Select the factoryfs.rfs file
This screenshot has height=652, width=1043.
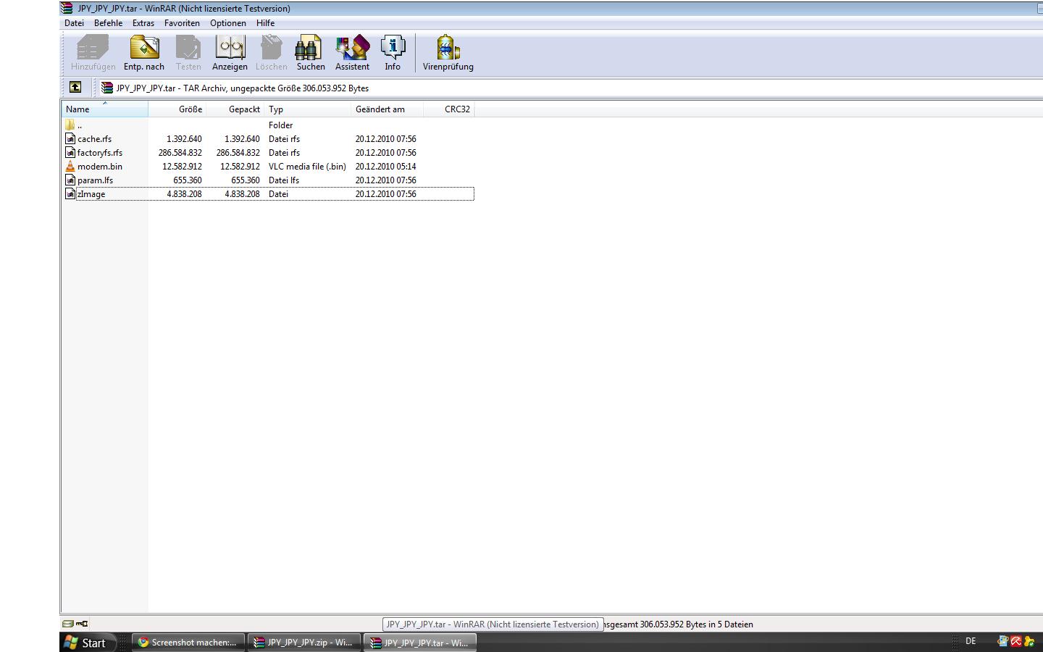[100, 153]
